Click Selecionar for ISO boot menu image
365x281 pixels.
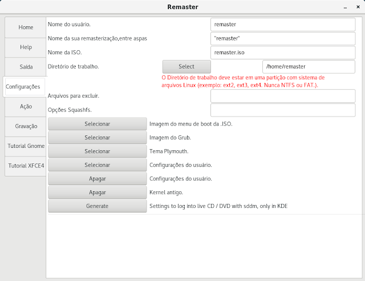coord(98,124)
